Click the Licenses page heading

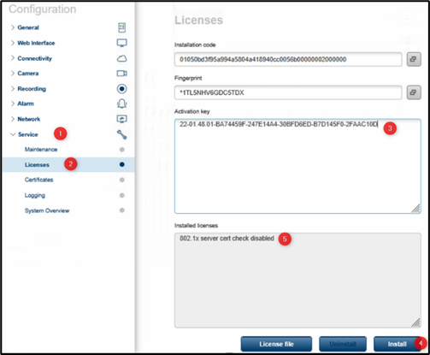(198, 21)
